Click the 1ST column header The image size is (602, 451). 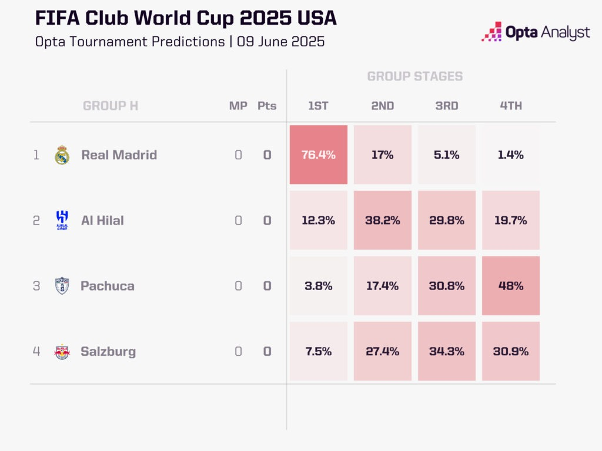pyautogui.click(x=318, y=106)
